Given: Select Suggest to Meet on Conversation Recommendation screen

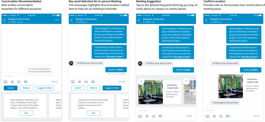Looking at the screenshot, I should click(45, 88).
